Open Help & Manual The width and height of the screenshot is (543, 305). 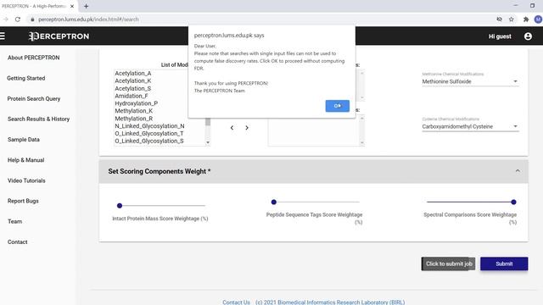[x=26, y=160]
